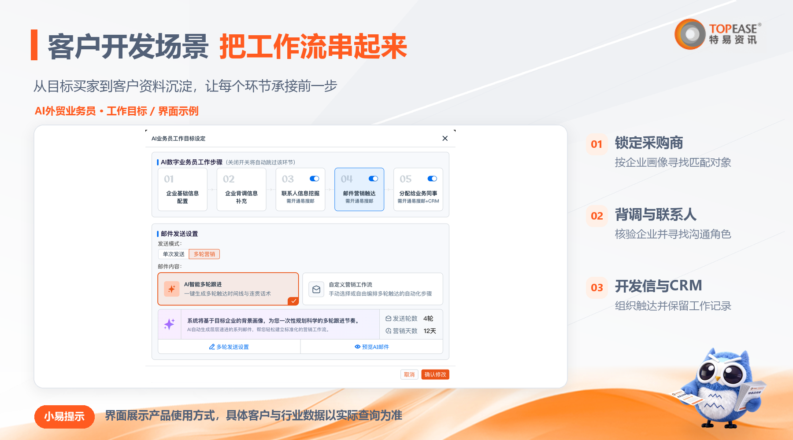
Task: Toggle the 邮件营销触达 step switch
Action: coord(373,179)
